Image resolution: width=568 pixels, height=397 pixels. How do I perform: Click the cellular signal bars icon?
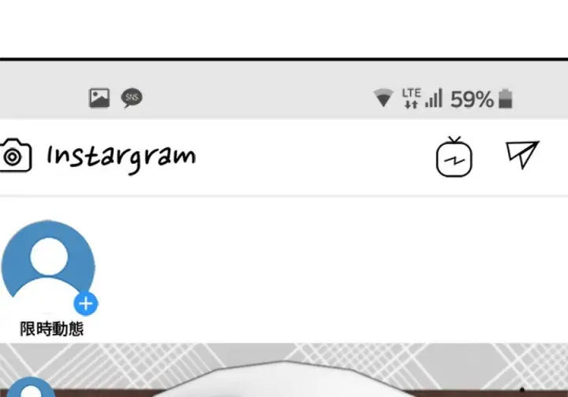(x=434, y=98)
